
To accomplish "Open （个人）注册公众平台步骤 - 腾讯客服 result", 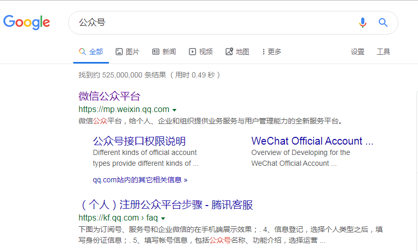I will (x=166, y=205).
